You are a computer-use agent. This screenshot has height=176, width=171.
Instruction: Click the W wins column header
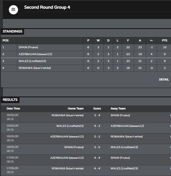[x=98, y=40]
